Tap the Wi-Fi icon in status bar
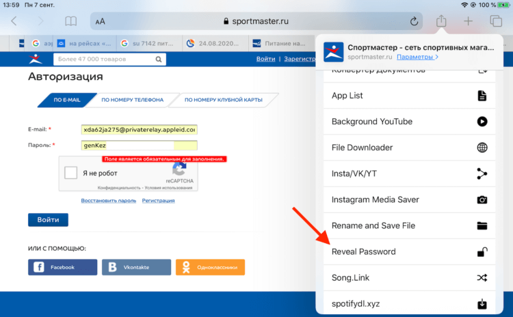This screenshot has height=317, width=513. click(464, 5)
